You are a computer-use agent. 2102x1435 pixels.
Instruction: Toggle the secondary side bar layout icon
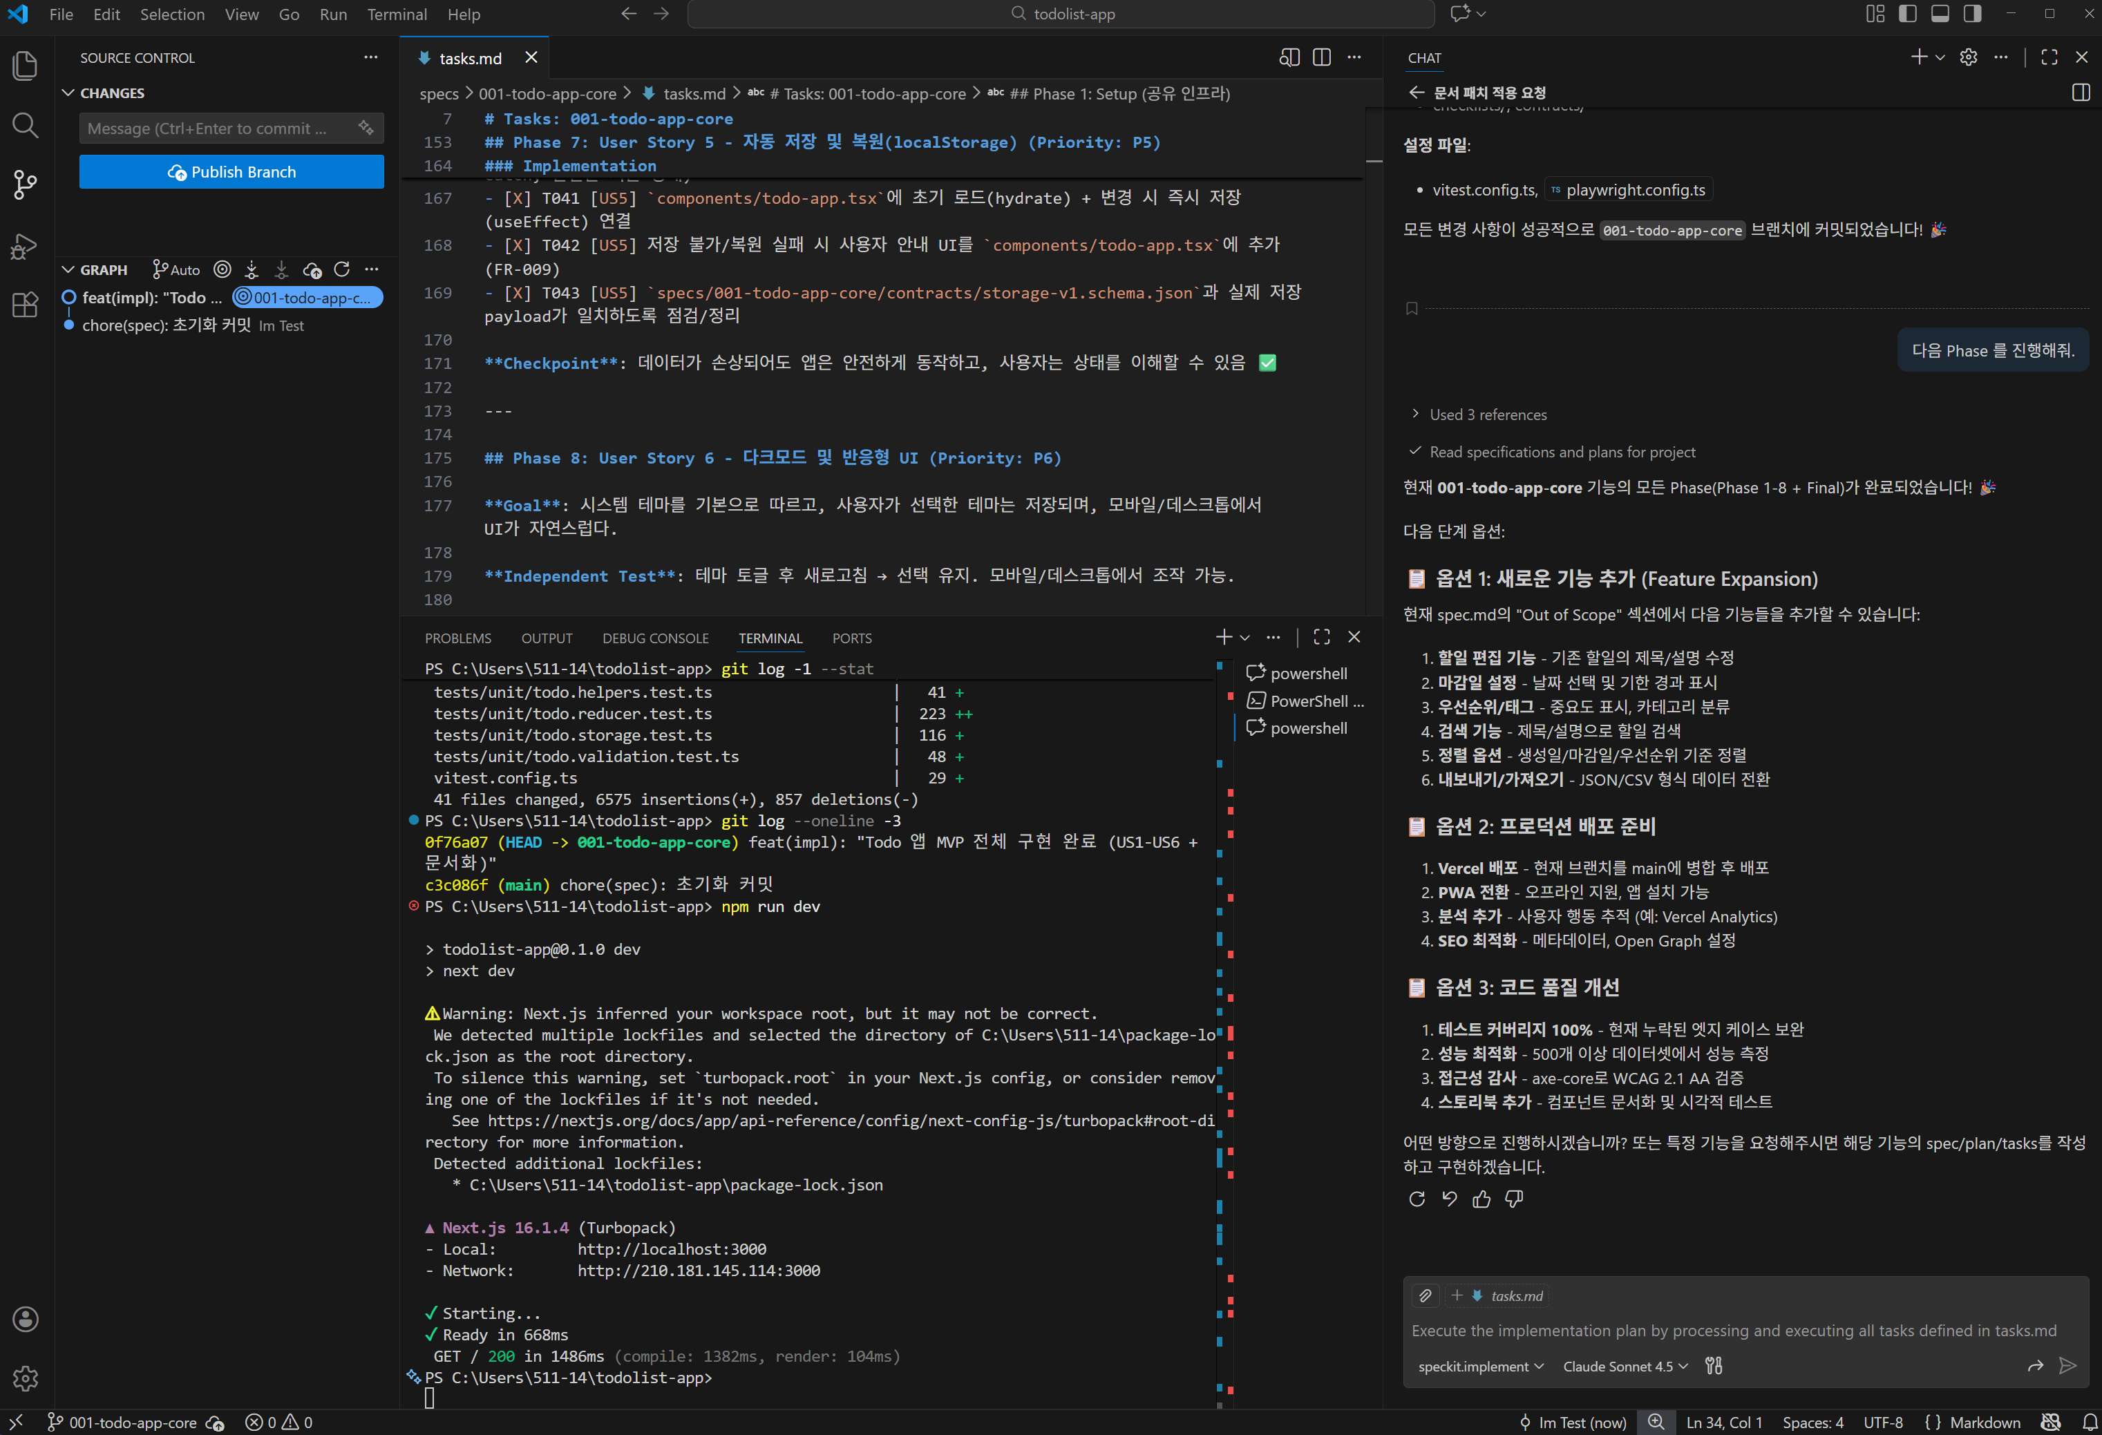pyautogui.click(x=1973, y=14)
